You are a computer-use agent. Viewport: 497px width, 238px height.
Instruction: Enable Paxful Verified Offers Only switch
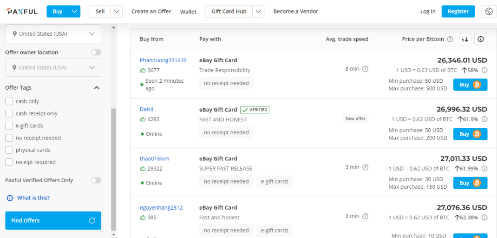[96, 180]
